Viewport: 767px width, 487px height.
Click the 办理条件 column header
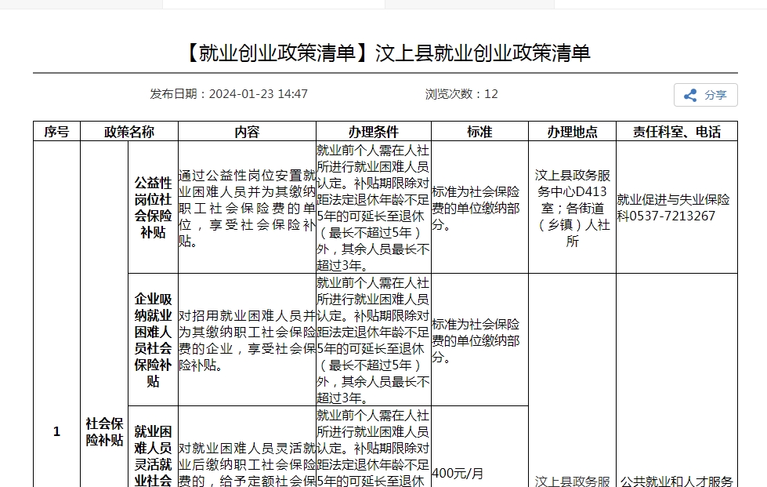click(x=374, y=132)
